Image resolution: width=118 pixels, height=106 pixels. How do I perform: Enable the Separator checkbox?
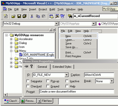[x=28, y=81]
